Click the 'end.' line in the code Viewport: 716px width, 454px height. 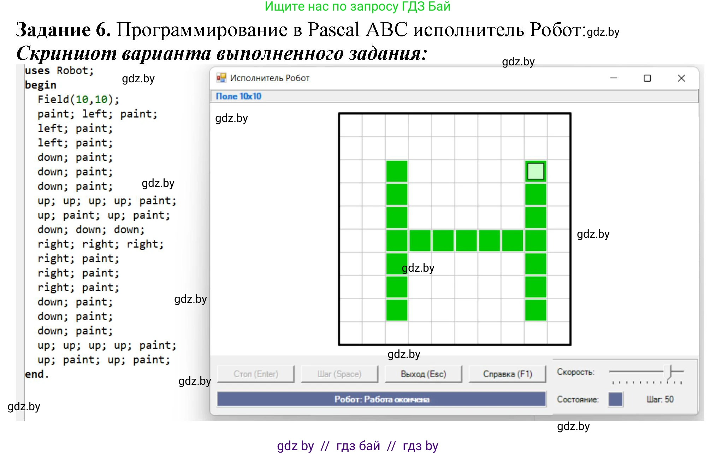(x=36, y=374)
